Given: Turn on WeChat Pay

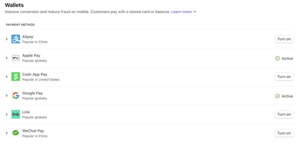Looking at the screenshot, I should pos(284,133).
